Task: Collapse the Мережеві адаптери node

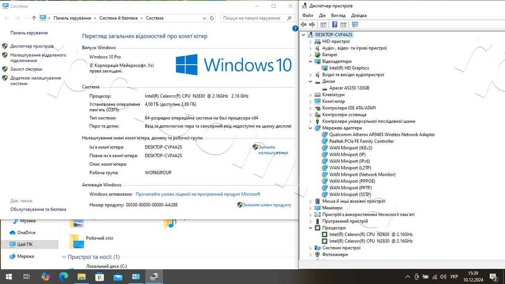Action: click(x=311, y=128)
